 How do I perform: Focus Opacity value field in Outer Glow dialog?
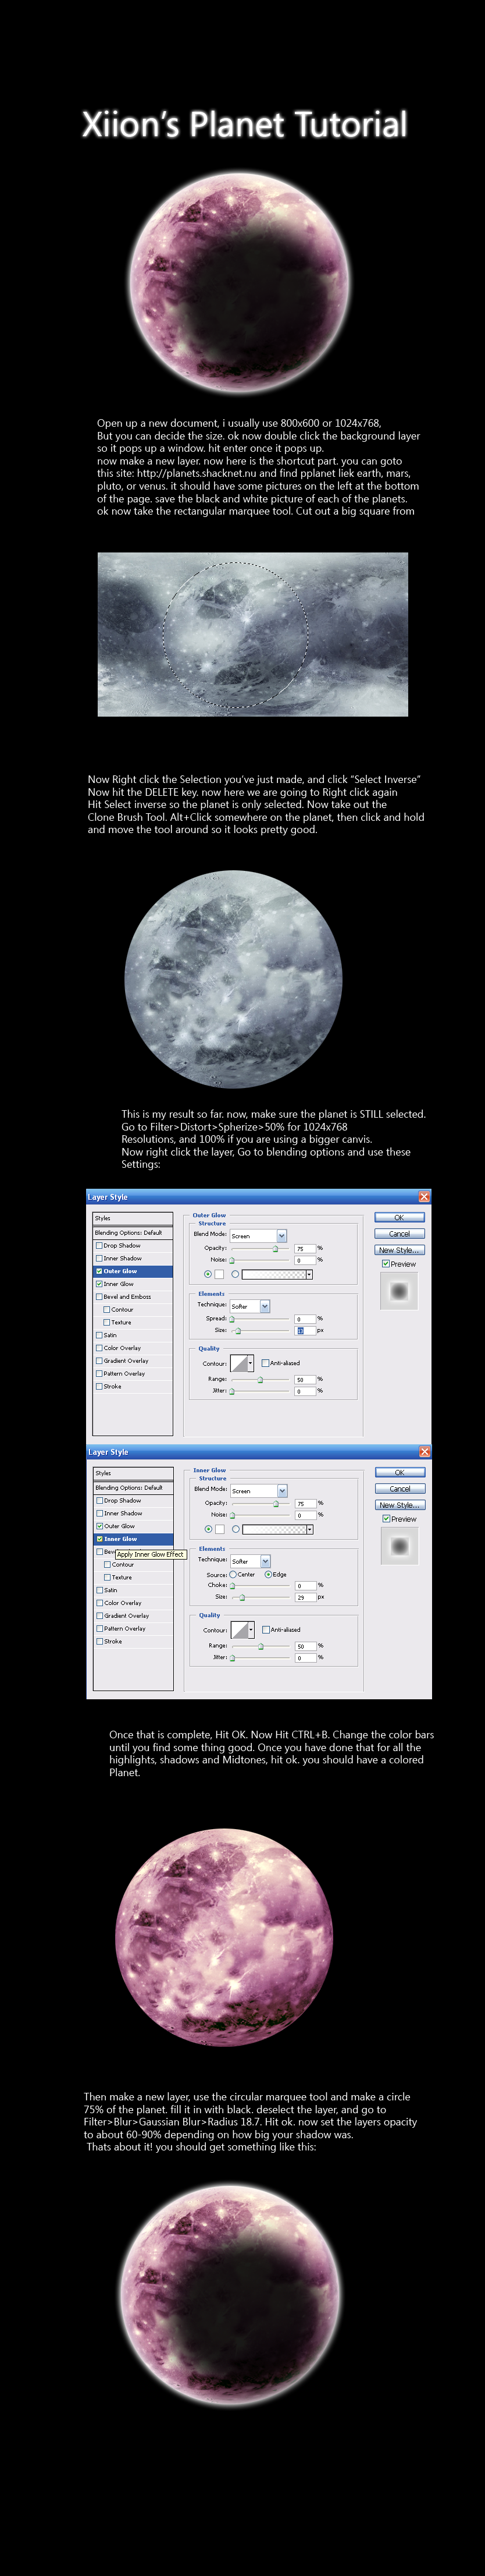tap(304, 1248)
